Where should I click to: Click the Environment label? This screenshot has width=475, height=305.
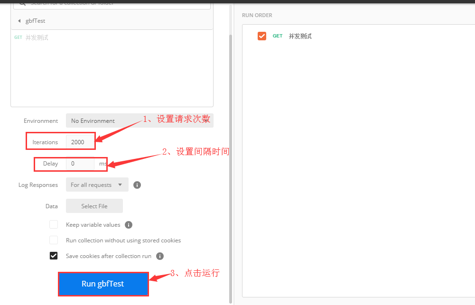coord(41,121)
